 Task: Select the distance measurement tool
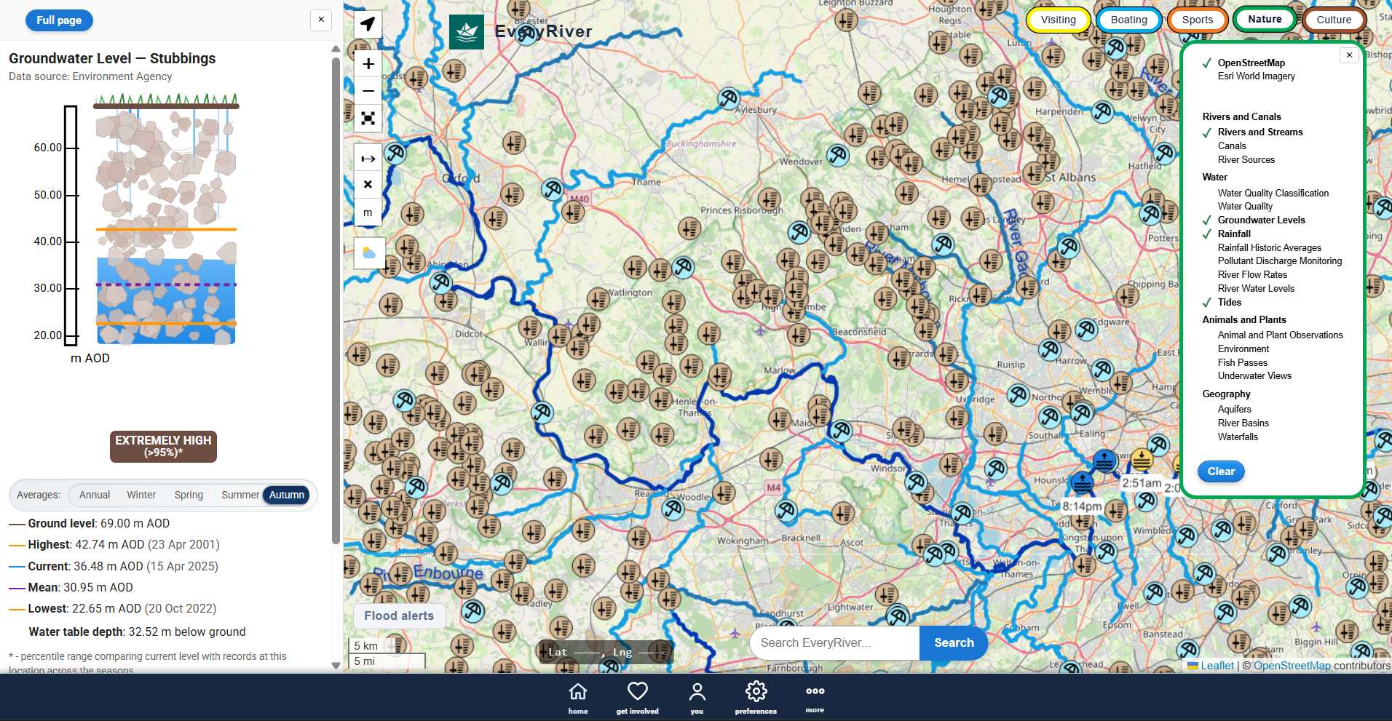[x=368, y=158]
